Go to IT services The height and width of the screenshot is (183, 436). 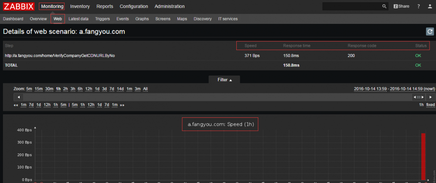click(x=228, y=19)
